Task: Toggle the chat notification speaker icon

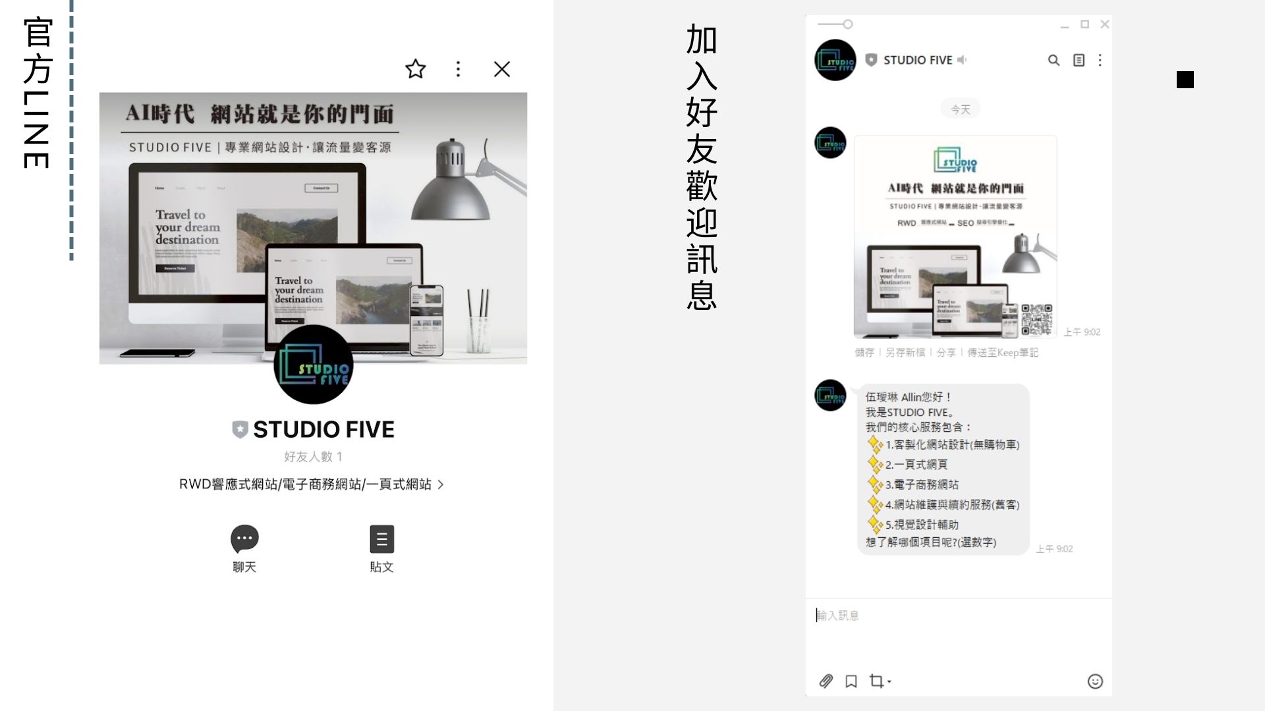Action: click(962, 60)
